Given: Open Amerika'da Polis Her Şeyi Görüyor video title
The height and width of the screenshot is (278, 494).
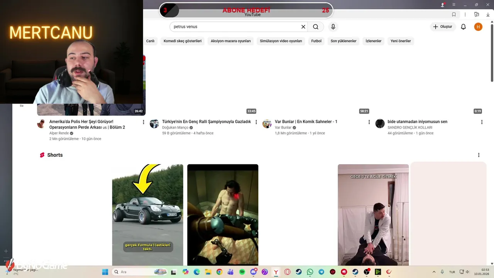Looking at the screenshot, I should (x=87, y=124).
